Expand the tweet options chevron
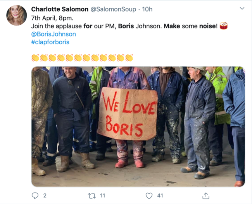Viewport: 252px width, 204px height. pos(242,9)
